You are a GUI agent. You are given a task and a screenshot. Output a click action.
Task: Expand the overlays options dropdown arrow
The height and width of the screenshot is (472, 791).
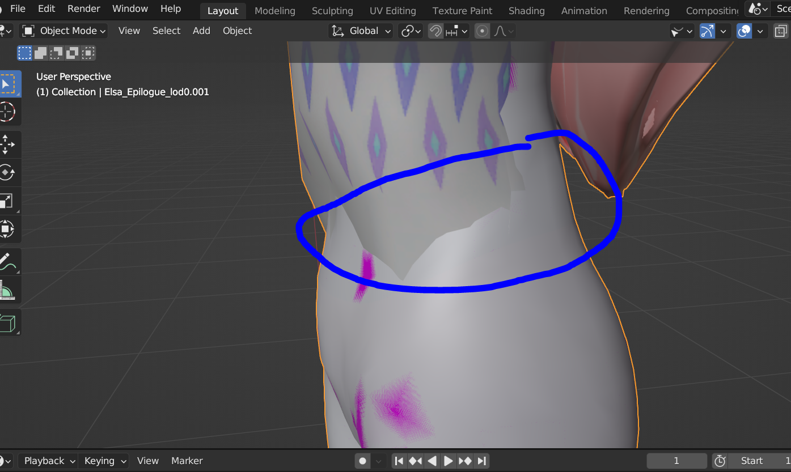760,31
